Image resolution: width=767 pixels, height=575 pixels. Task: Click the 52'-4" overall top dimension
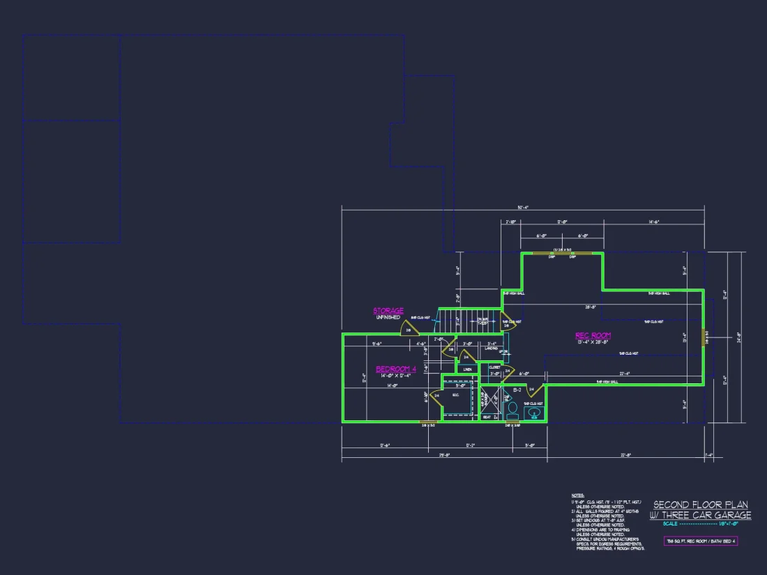coord(523,207)
